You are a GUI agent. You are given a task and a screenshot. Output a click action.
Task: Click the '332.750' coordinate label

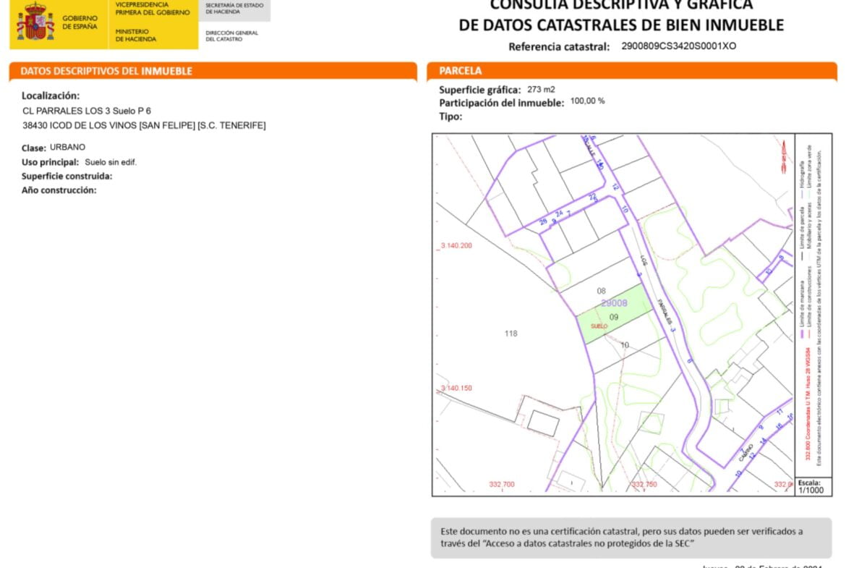(644, 484)
